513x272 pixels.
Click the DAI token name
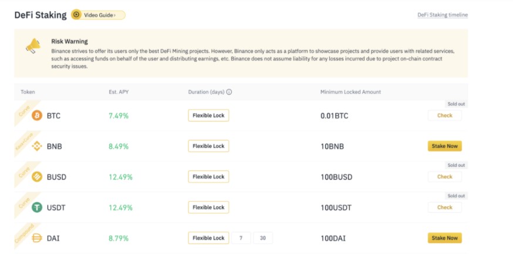[x=53, y=239]
